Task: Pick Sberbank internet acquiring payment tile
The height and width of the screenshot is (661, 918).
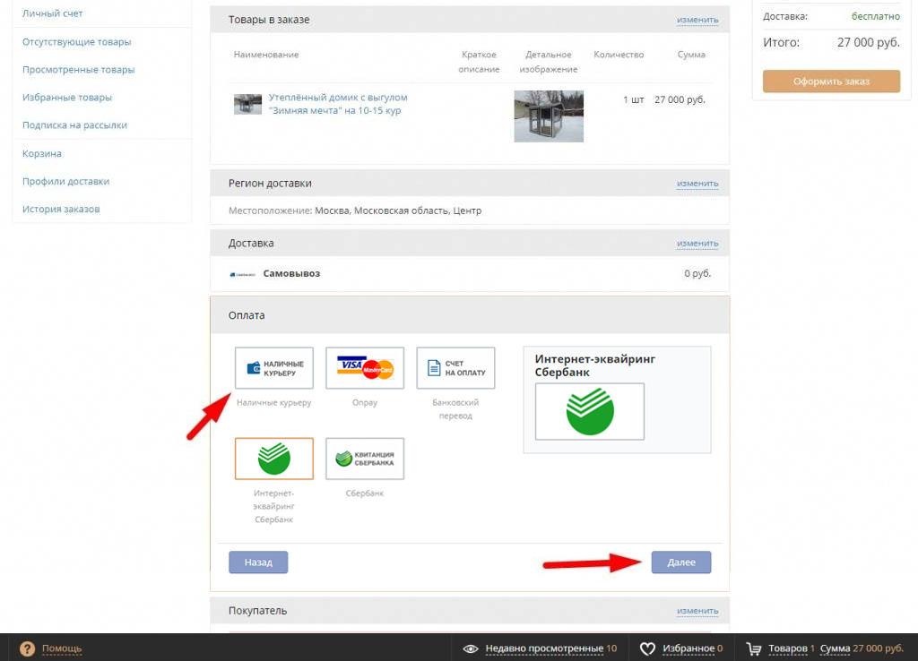Action: 274,459
